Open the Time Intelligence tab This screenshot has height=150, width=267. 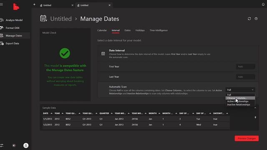[159, 30]
